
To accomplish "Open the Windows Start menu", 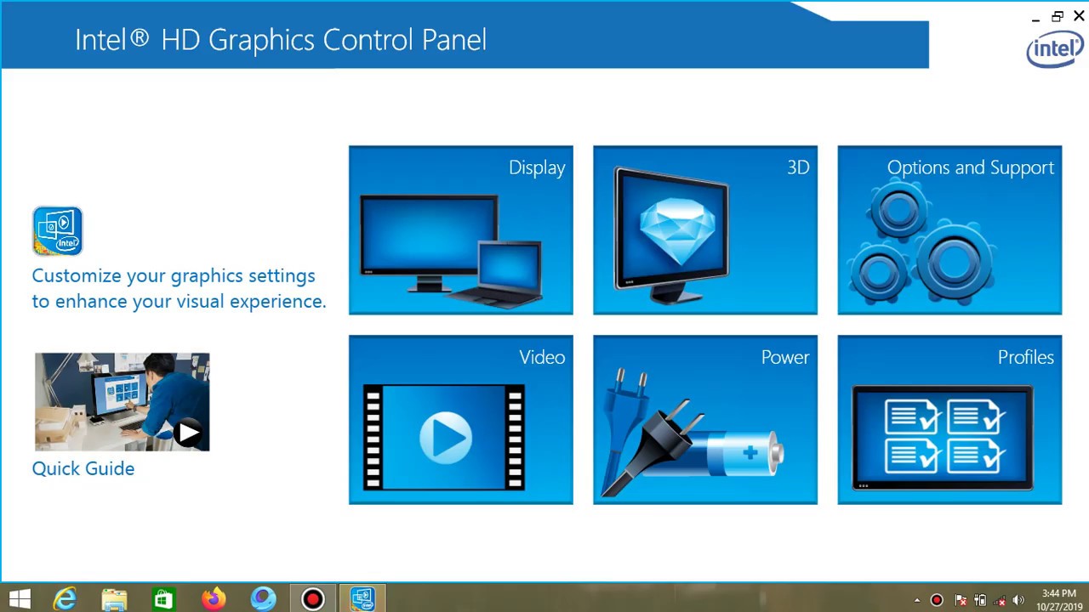I will (x=20, y=598).
